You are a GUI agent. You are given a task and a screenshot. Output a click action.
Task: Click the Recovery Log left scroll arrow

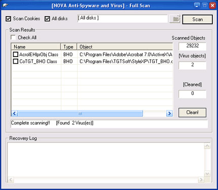(x=11, y=180)
